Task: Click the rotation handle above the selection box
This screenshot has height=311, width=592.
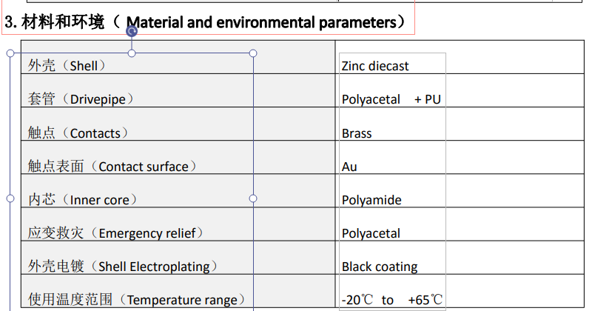Action: 132,31
